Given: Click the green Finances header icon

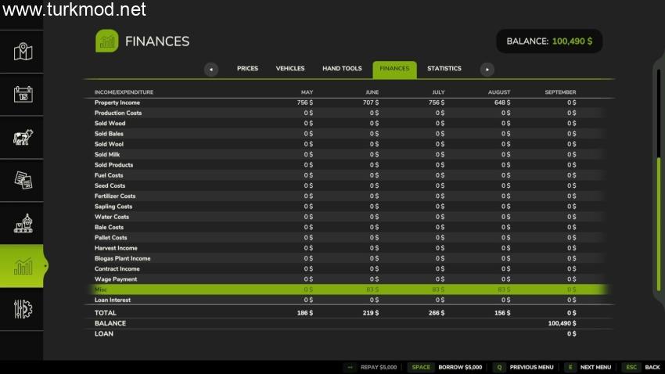Looking at the screenshot, I should [107, 41].
